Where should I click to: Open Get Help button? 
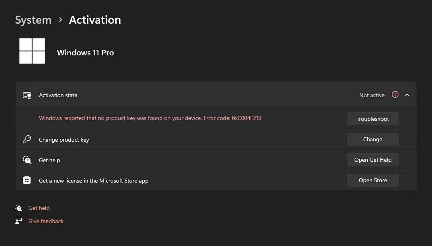pos(373,160)
